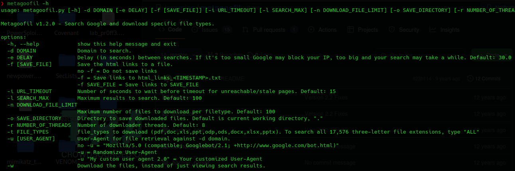
Task: Select the Actions play icon
Action: 311,30
